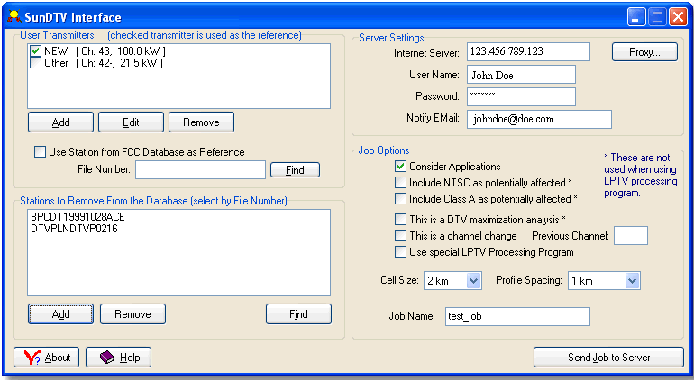Screen dimensions: 694x381
Task: Click the SunDTV title bar icon
Action: coord(14,17)
